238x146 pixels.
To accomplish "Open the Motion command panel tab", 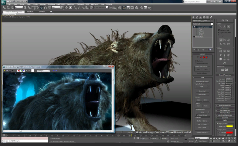I will coord(204,17).
